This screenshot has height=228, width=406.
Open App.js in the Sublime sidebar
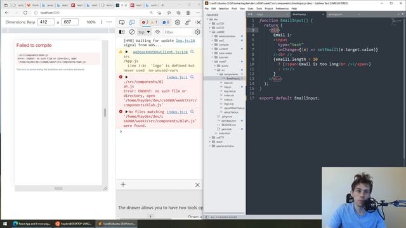[228, 87]
